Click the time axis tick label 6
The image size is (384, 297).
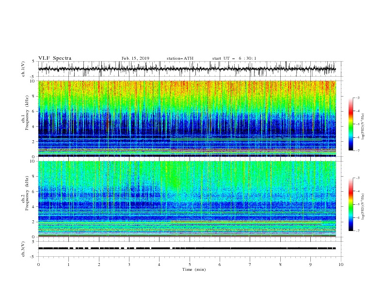(x=220, y=264)
